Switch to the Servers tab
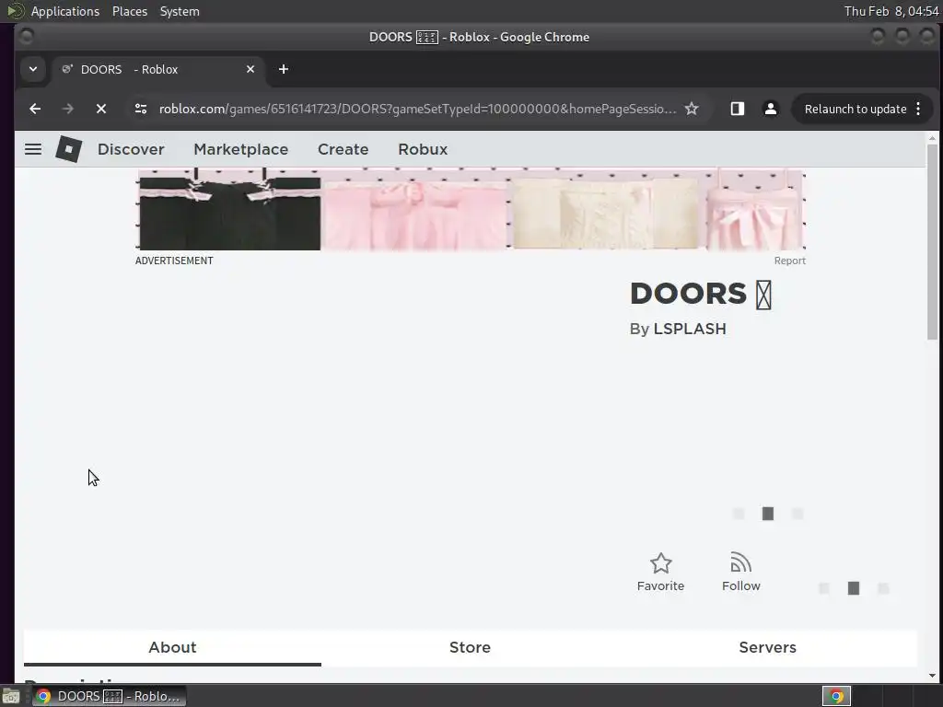Viewport: 943px width, 707px height. (767, 647)
